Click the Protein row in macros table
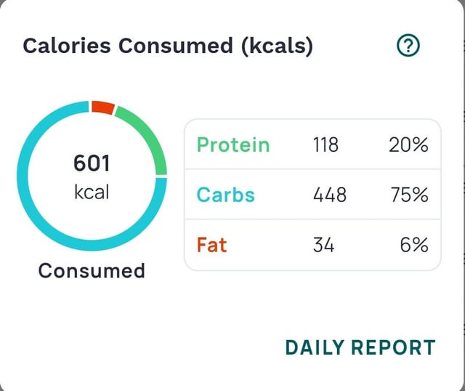465x391 pixels. [312, 145]
